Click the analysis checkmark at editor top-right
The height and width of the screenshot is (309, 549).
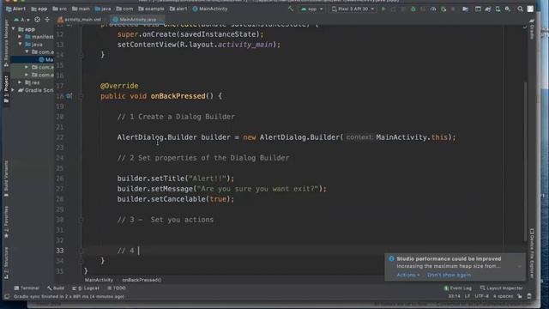click(525, 27)
